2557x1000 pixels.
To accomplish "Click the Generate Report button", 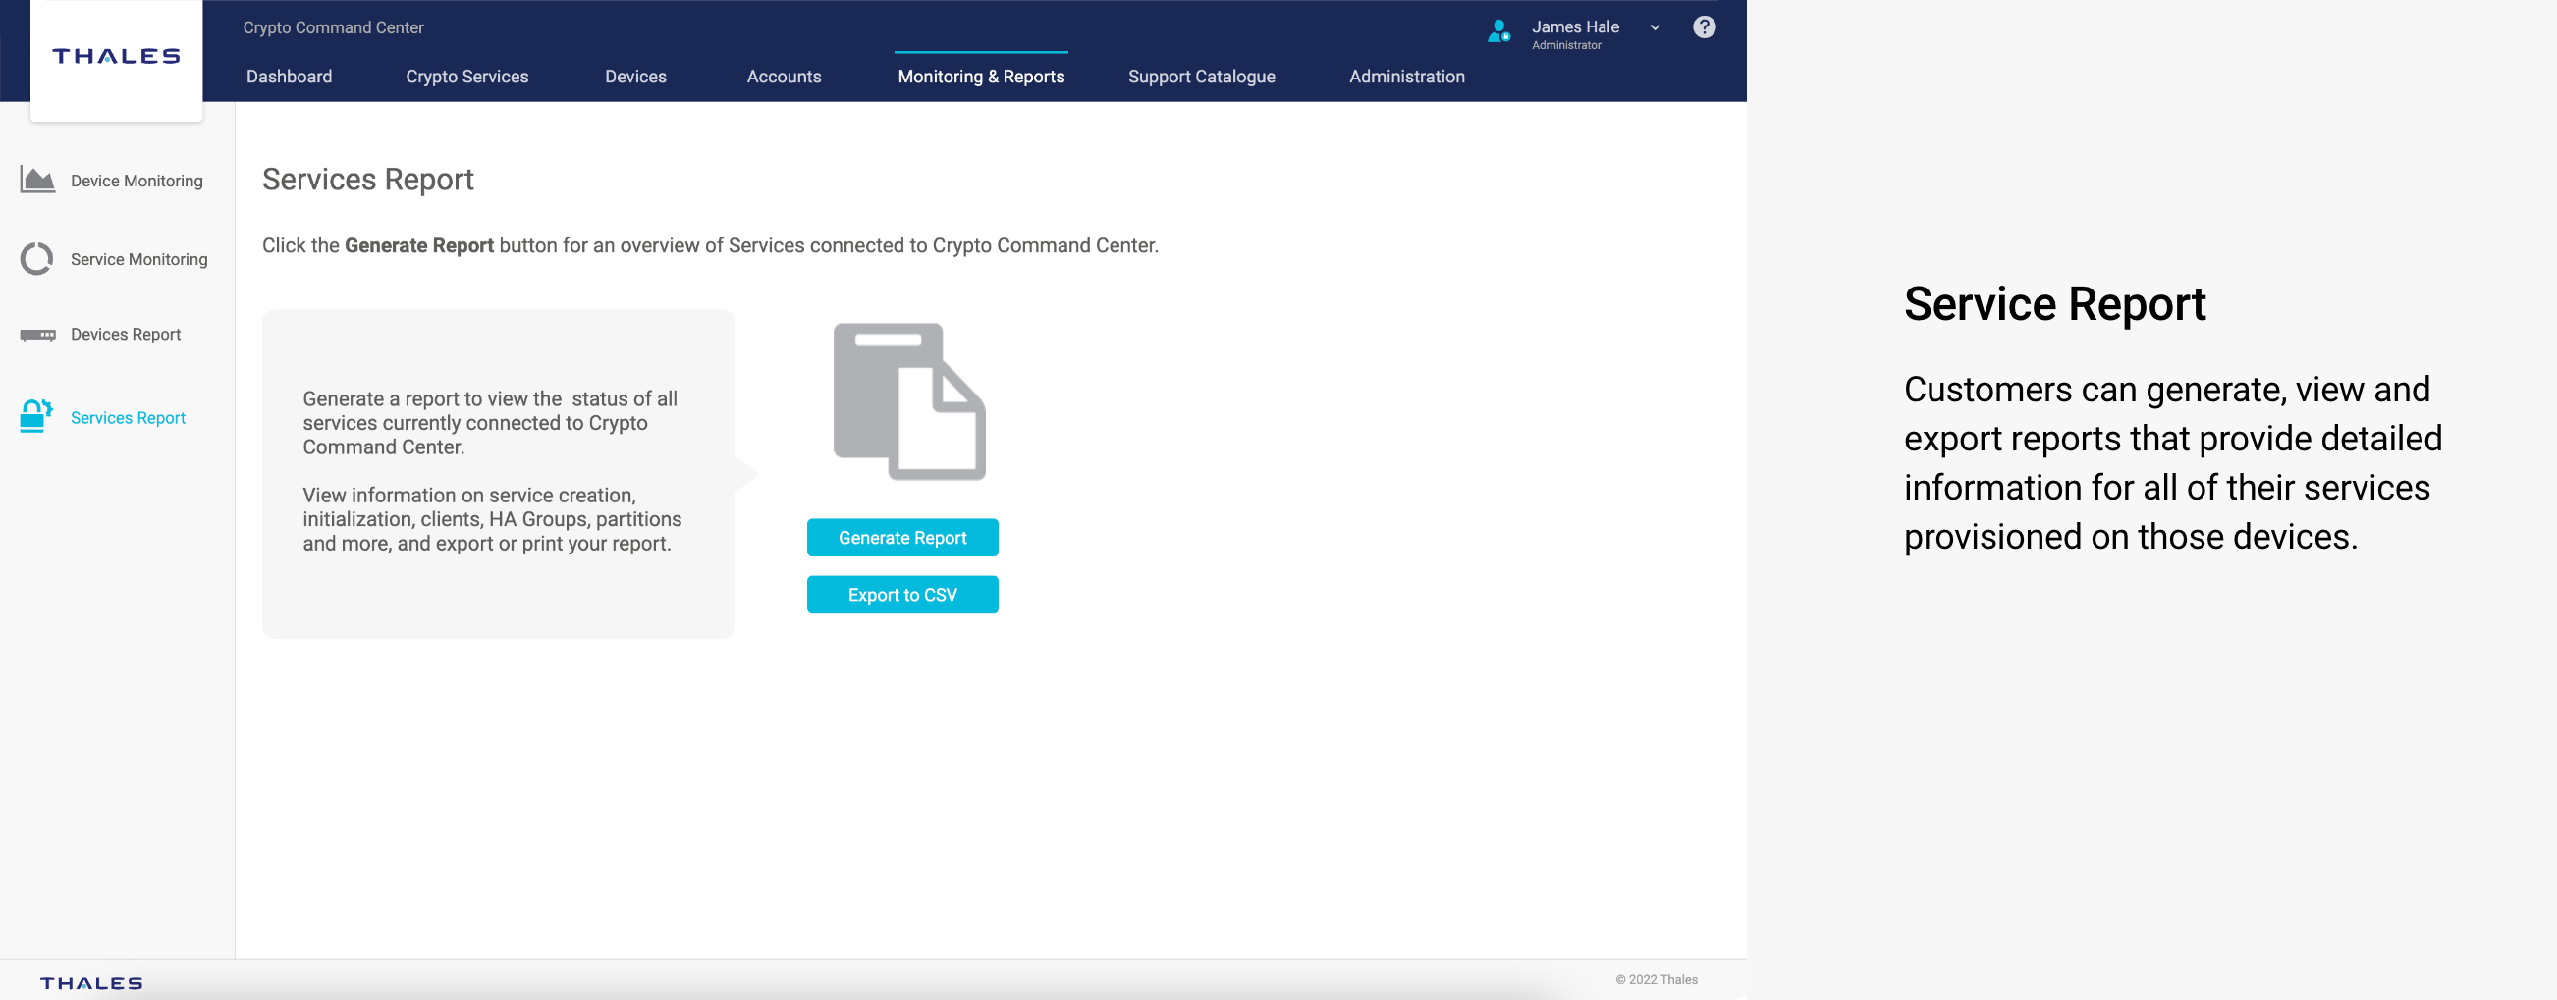I will coord(902,538).
